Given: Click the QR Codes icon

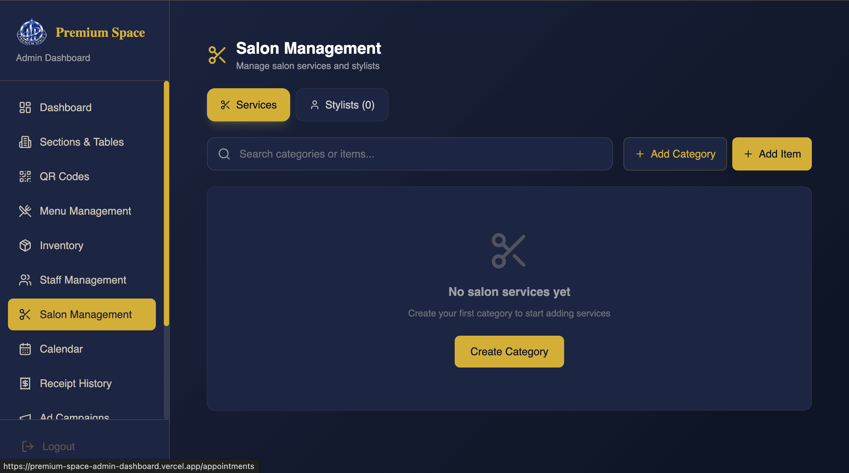Looking at the screenshot, I should pyautogui.click(x=25, y=176).
